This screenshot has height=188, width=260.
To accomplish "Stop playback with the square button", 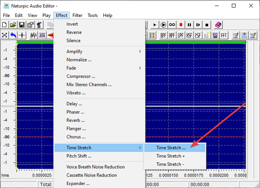I will (x=207, y=25).
